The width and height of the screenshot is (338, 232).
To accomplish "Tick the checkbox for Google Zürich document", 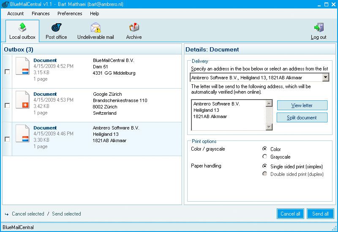I will (x=7, y=105).
